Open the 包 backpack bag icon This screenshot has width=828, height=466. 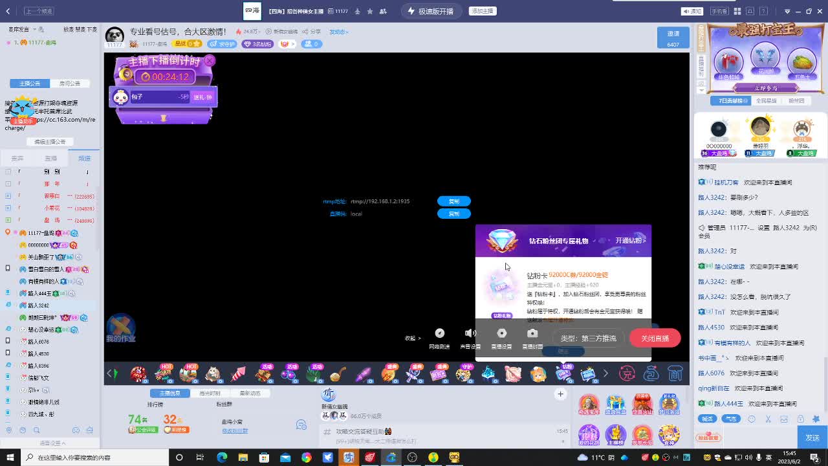[651, 373]
